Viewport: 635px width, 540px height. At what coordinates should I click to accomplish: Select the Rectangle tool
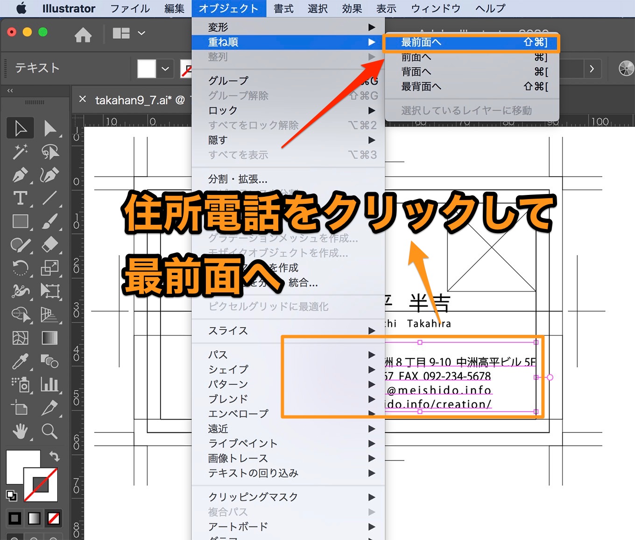pyautogui.click(x=20, y=221)
